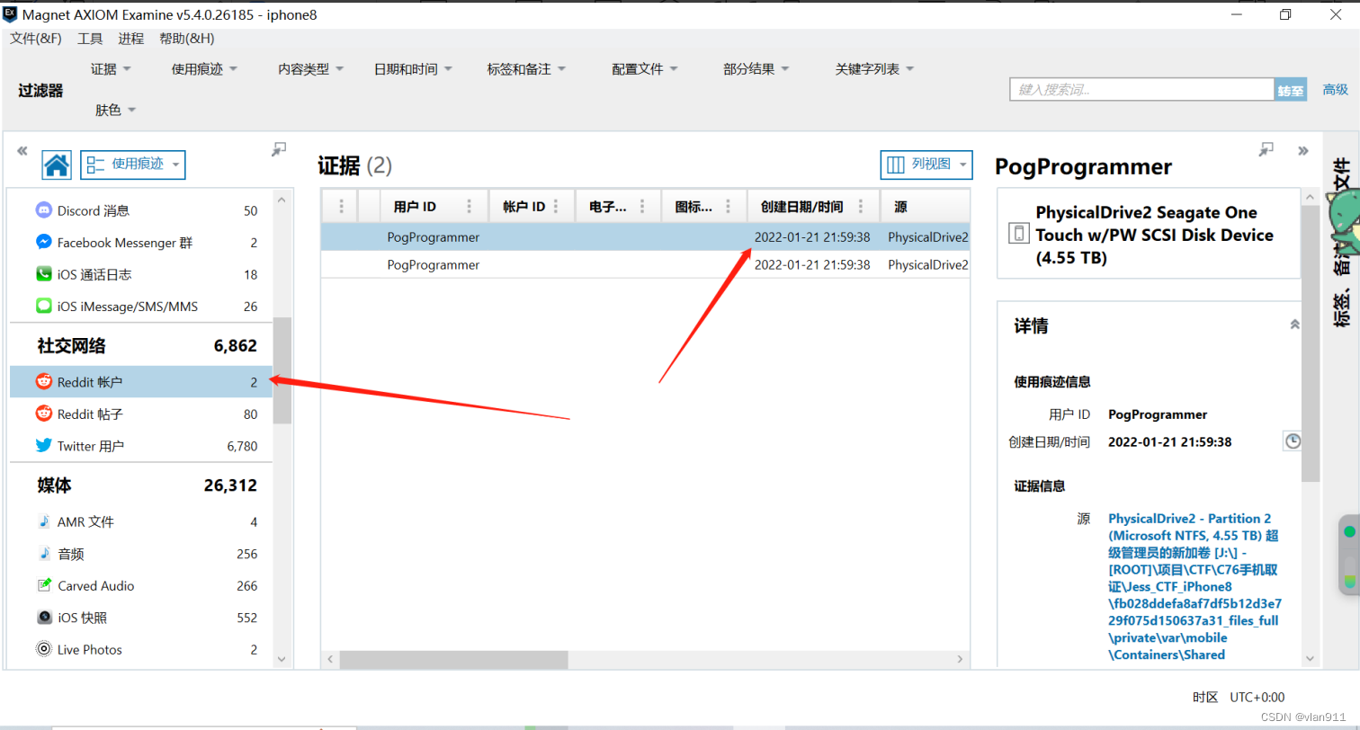This screenshot has height=730, width=1360.
Task: Select the 媒体 group header
Action: (141, 485)
